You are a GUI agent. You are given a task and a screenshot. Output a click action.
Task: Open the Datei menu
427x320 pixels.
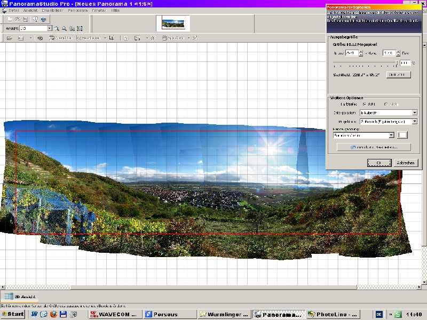click(x=13, y=10)
